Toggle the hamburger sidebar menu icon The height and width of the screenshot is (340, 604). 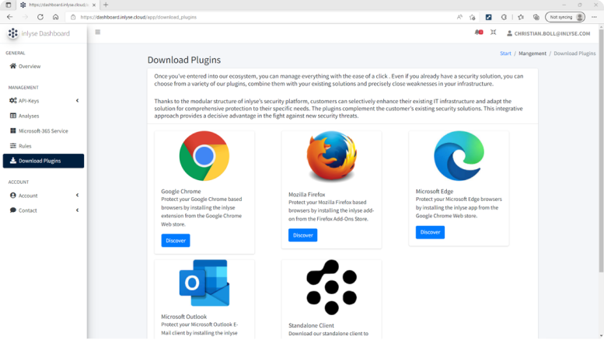(98, 33)
